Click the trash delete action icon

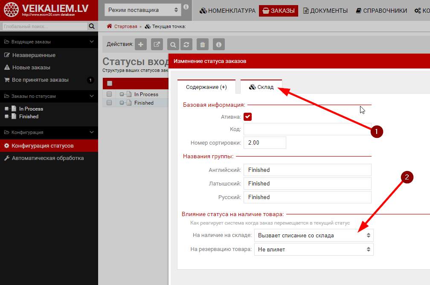(203, 44)
